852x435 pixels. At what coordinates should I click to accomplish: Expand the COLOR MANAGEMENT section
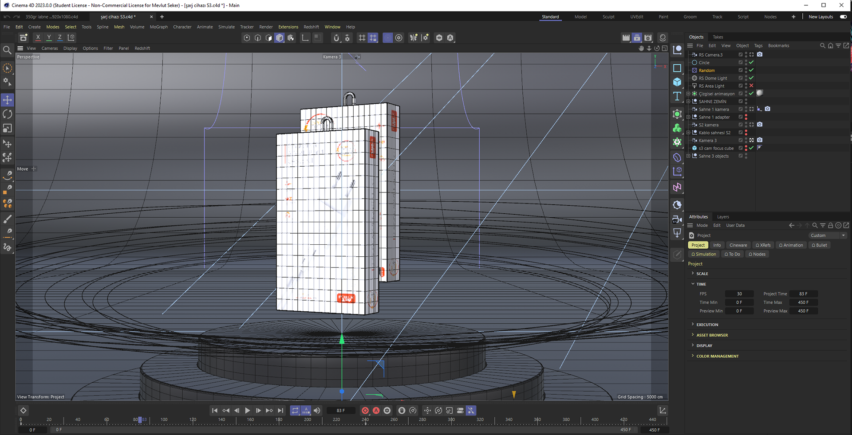[x=717, y=356]
